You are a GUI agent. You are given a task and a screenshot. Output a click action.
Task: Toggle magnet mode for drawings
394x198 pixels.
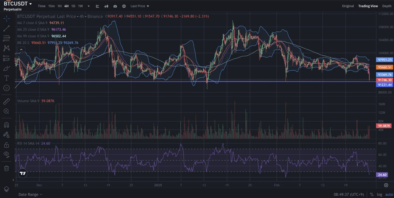pos(6,125)
